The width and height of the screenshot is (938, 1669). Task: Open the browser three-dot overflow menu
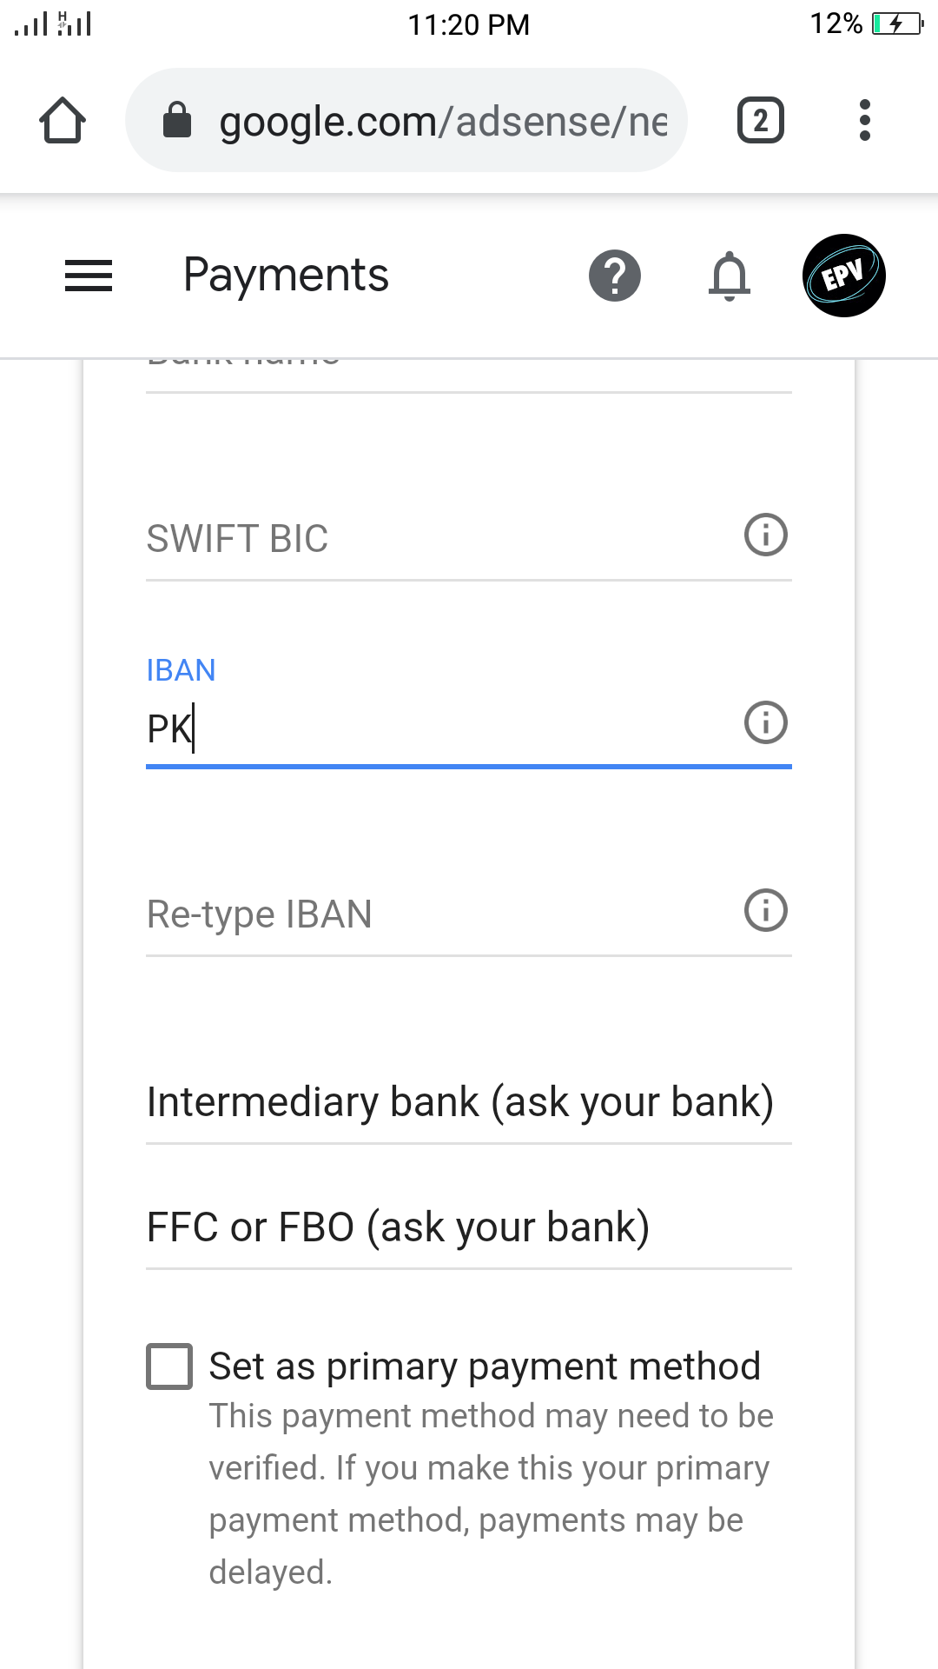864,120
